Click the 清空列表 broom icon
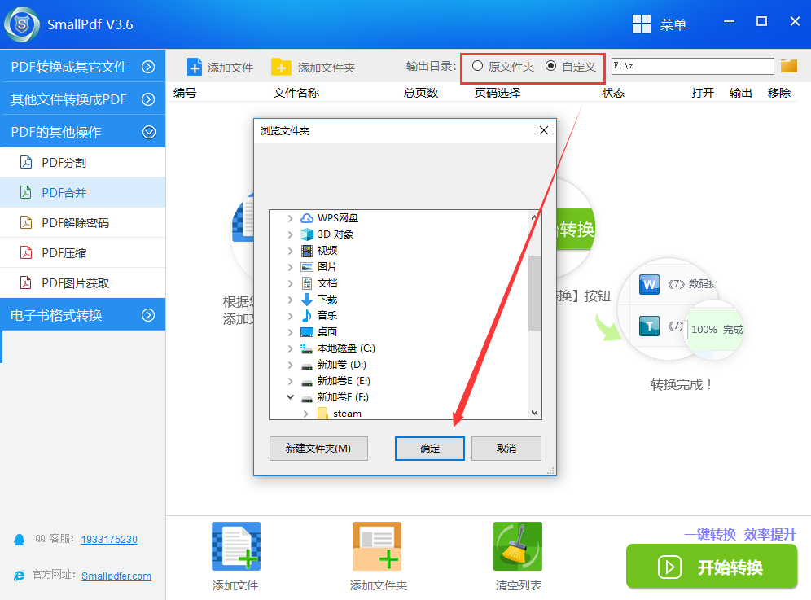This screenshot has width=811, height=600. (x=518, y=546)
